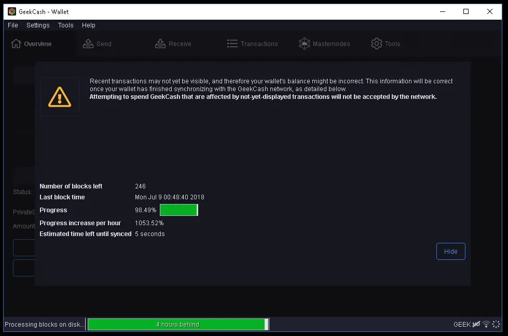Click the blocks left value '246'
Screen dimensions: 508x336
pyautogui.click(x=140, y=186)
